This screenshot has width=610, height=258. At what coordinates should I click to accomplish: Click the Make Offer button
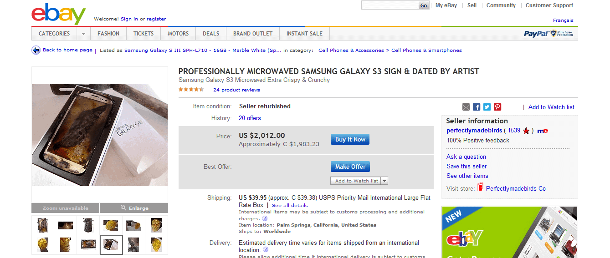pos(350,167)
